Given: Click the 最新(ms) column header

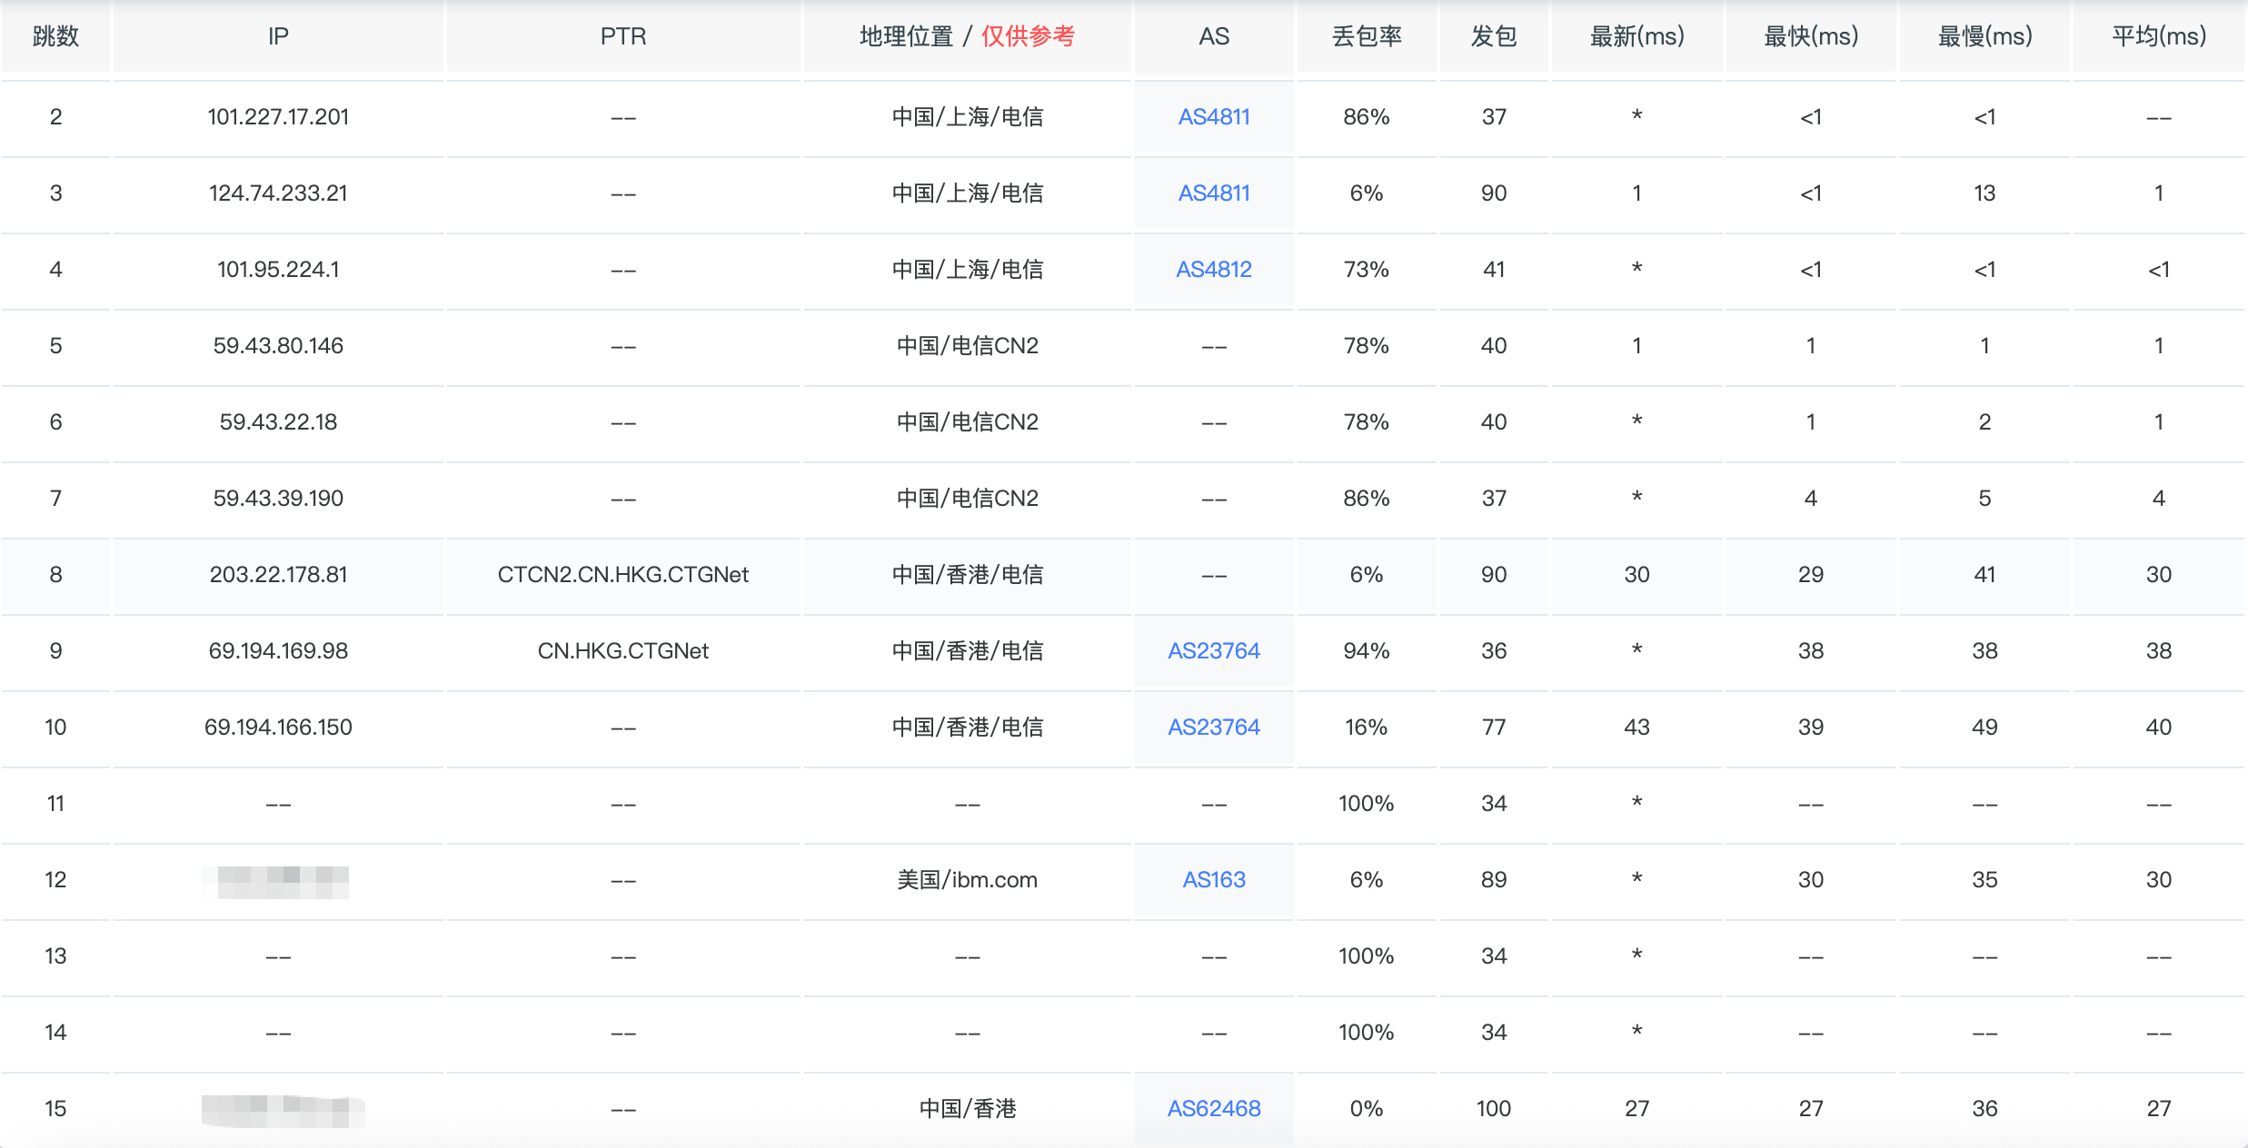Looking at the screenshot, I should (1636, 36).
